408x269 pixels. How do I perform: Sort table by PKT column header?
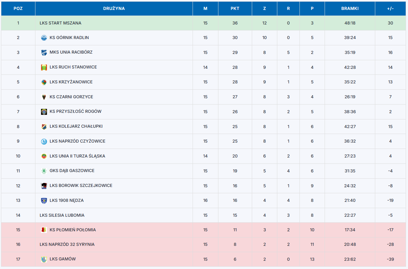[x=235, y=9]
